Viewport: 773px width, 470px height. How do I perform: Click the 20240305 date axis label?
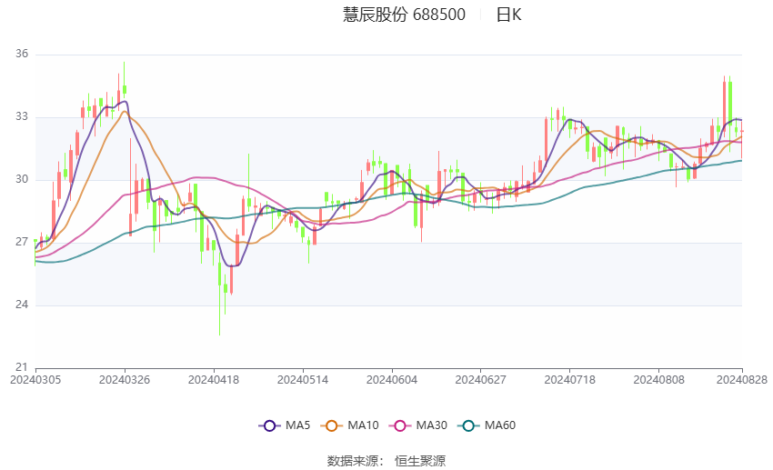35,380
